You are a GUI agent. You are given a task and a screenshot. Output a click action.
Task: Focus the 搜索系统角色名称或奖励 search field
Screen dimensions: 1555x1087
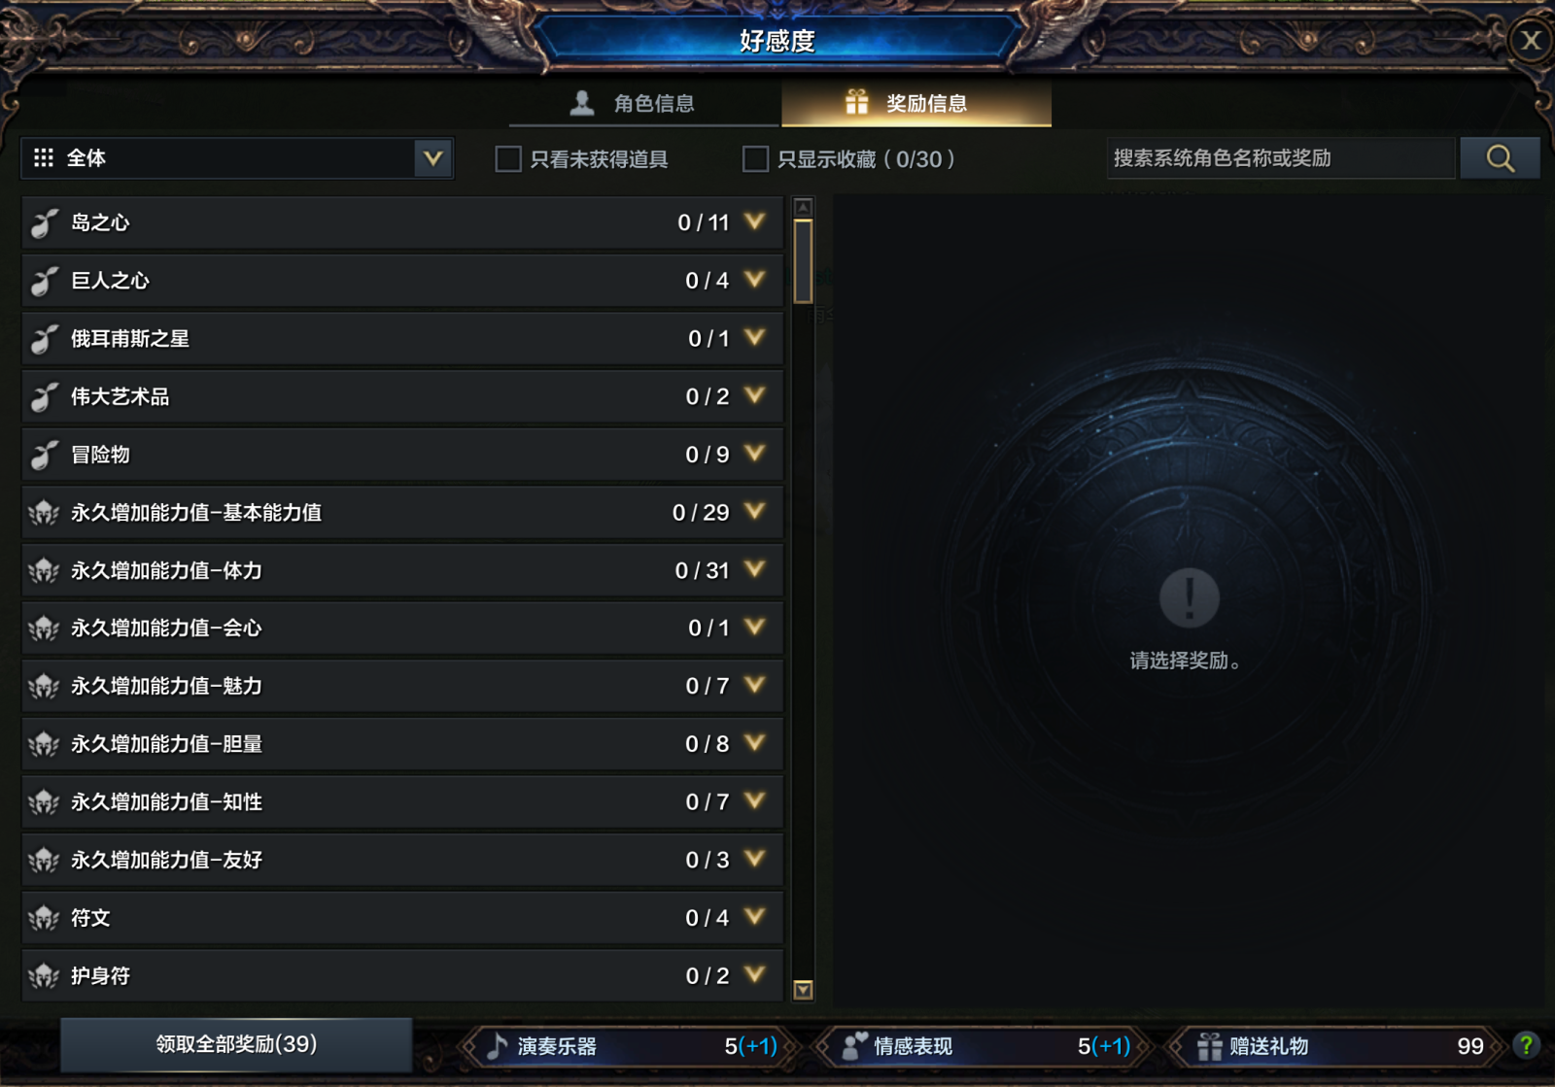coord(1280,158)
